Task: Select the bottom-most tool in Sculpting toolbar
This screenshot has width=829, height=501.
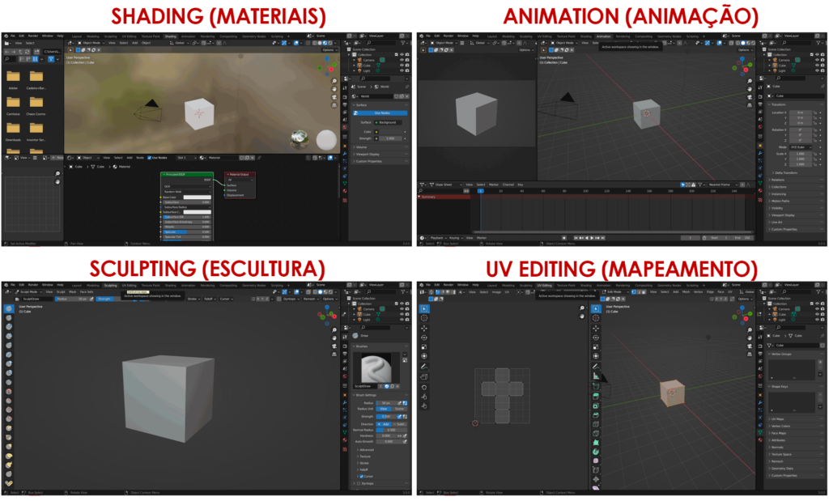Action: click(x=8, y=483)
